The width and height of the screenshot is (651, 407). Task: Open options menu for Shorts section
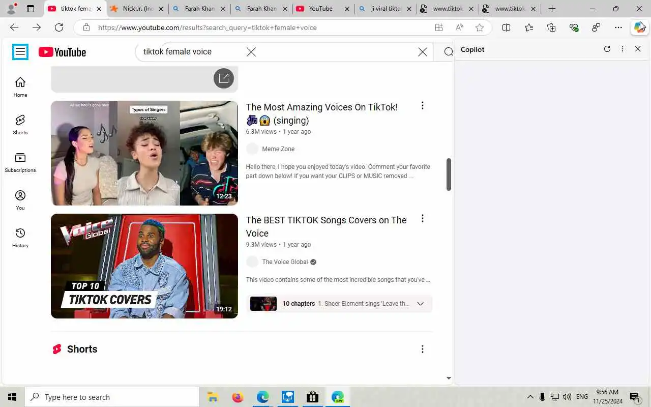(x=422, y=349)
